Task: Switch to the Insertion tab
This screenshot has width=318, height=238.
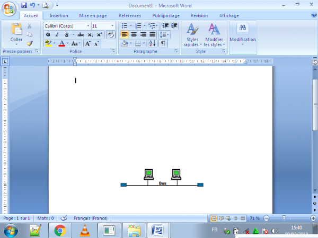Action: pos(59,15)
